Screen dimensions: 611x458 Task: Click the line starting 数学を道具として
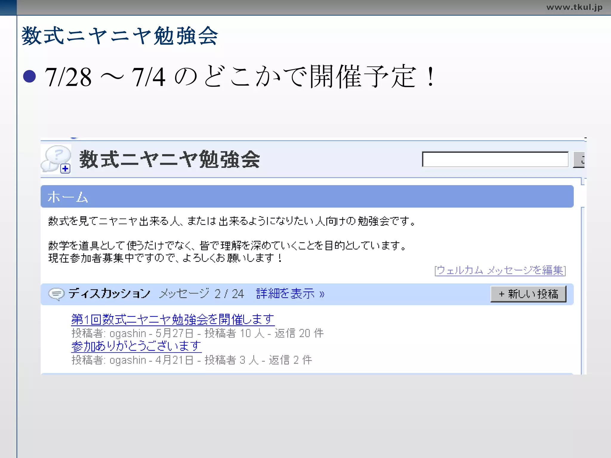click(x=227, y=245)
